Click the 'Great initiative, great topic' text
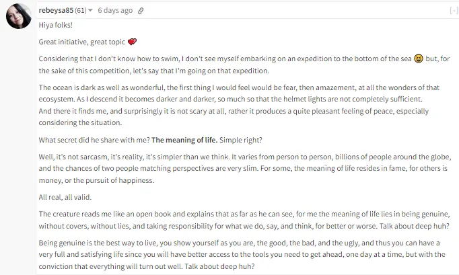The height and width of the screenshot is (275, 459). pos(82,42)
